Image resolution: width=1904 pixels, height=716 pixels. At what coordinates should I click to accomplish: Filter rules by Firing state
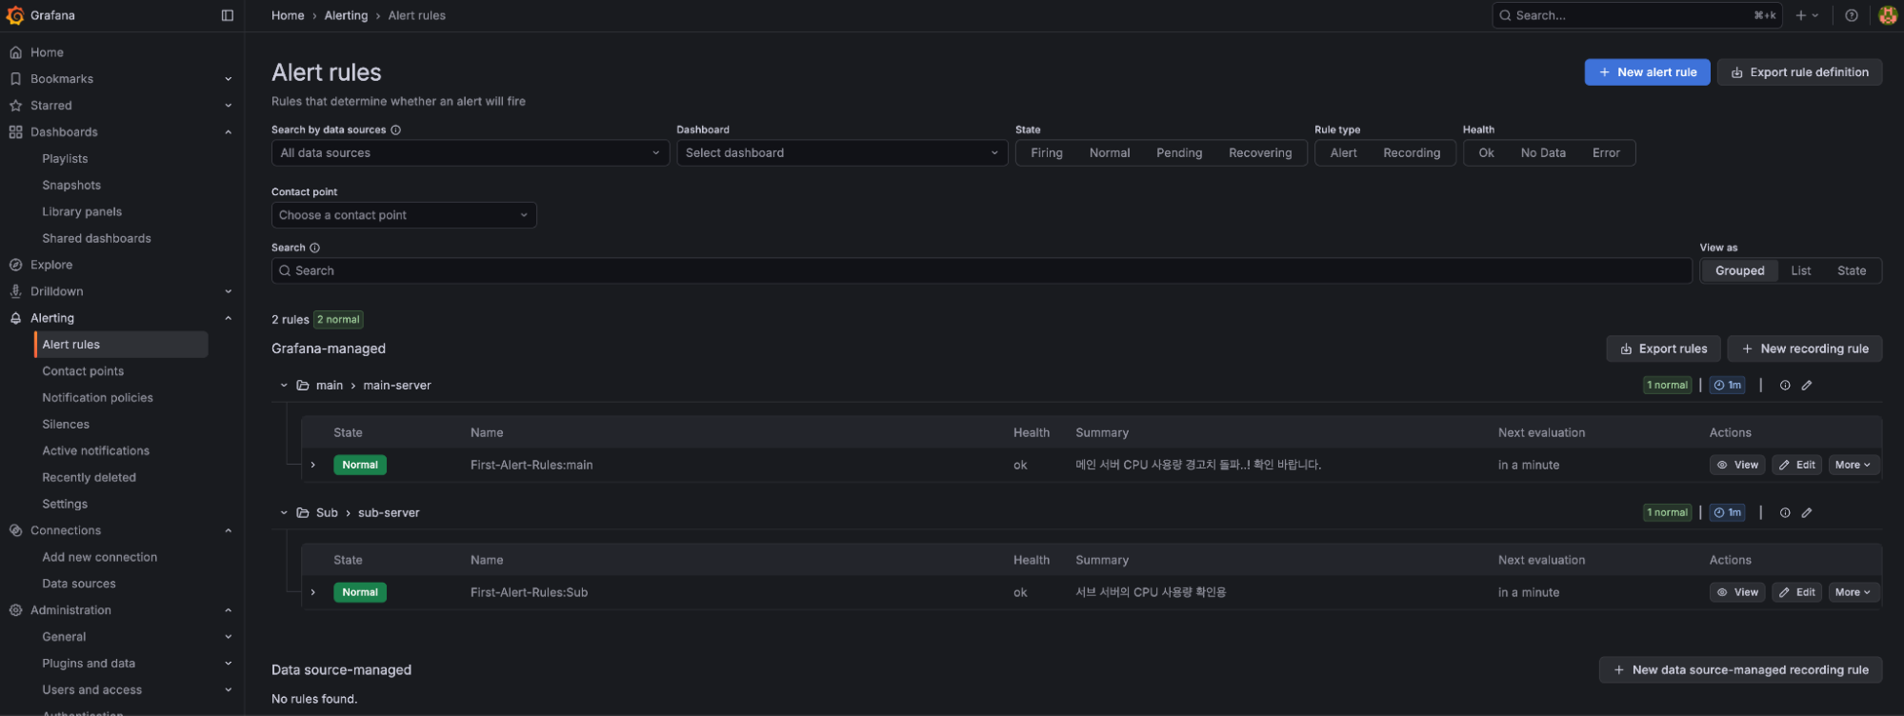pyautogui.click(x=1046, y=153)
